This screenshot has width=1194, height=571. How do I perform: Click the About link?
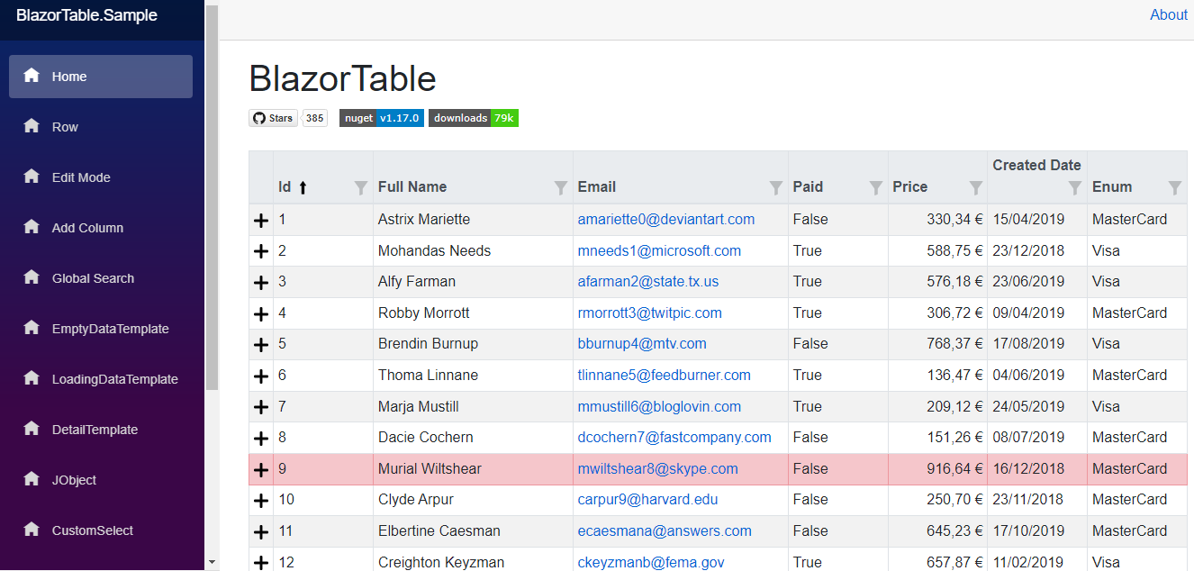coord(1169,14)
